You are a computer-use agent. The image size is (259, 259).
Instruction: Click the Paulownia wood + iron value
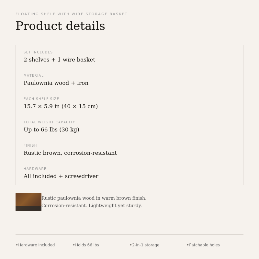pos(56,83)
